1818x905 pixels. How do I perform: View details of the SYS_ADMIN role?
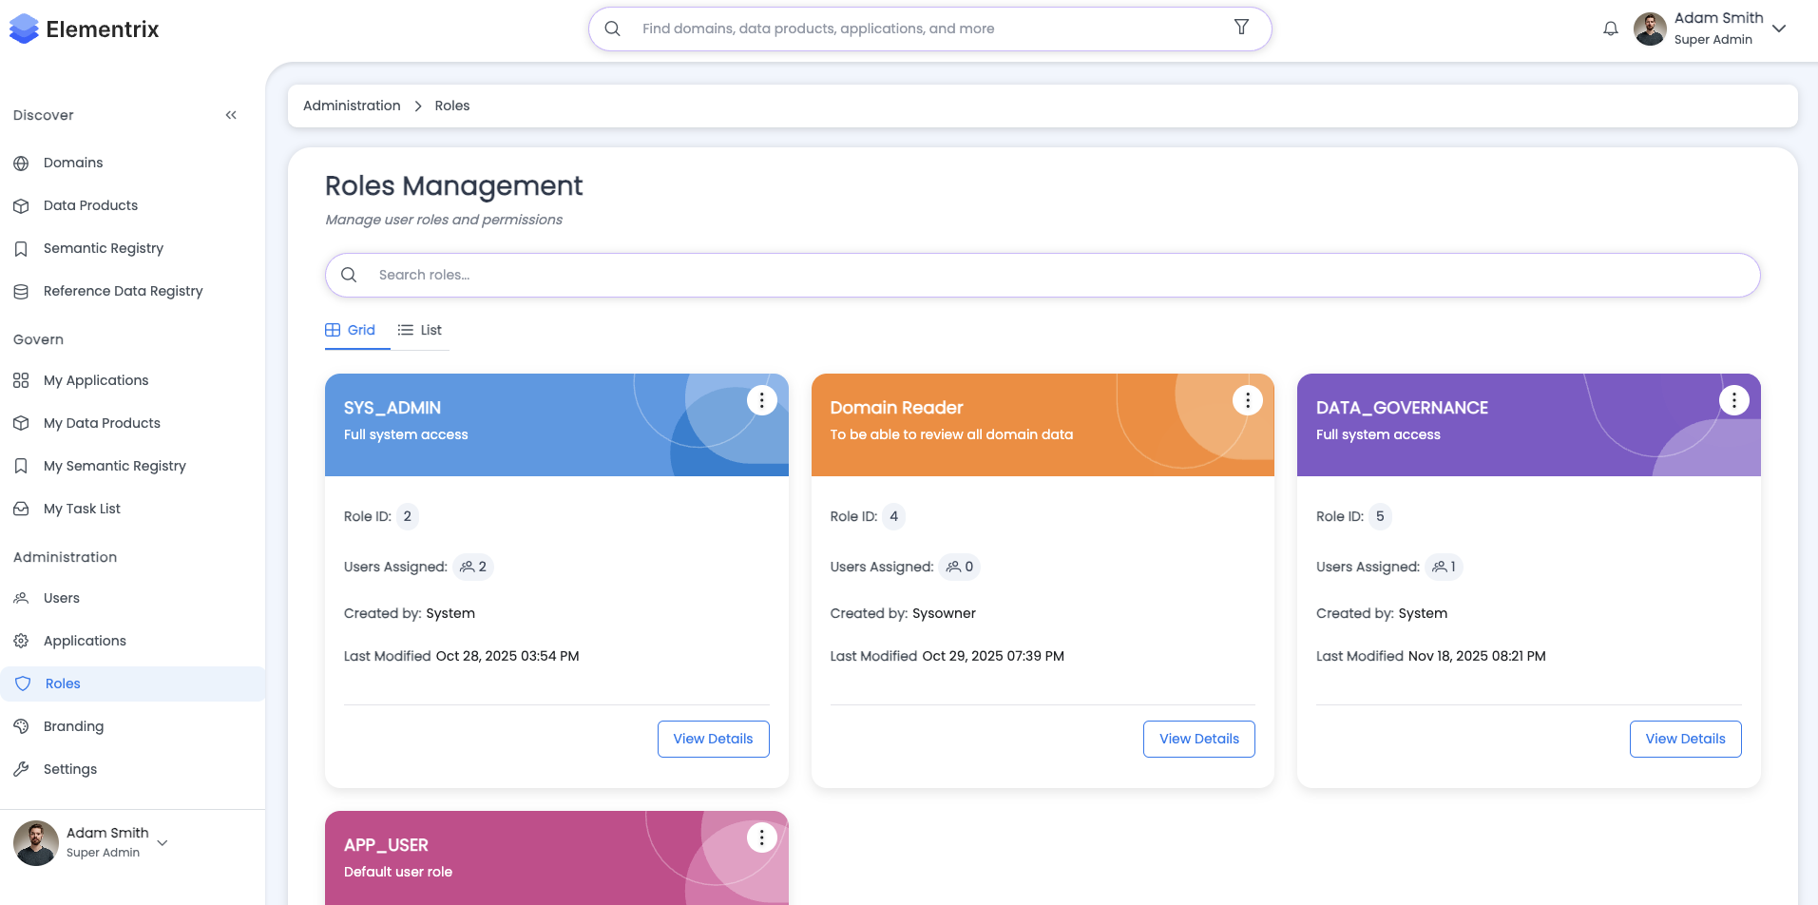pyautogui.click(x=713, y=739)
